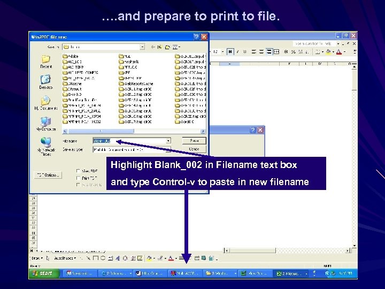Open the WebReportsCache folder
The image size is (385, 289).
pos(136,83)
